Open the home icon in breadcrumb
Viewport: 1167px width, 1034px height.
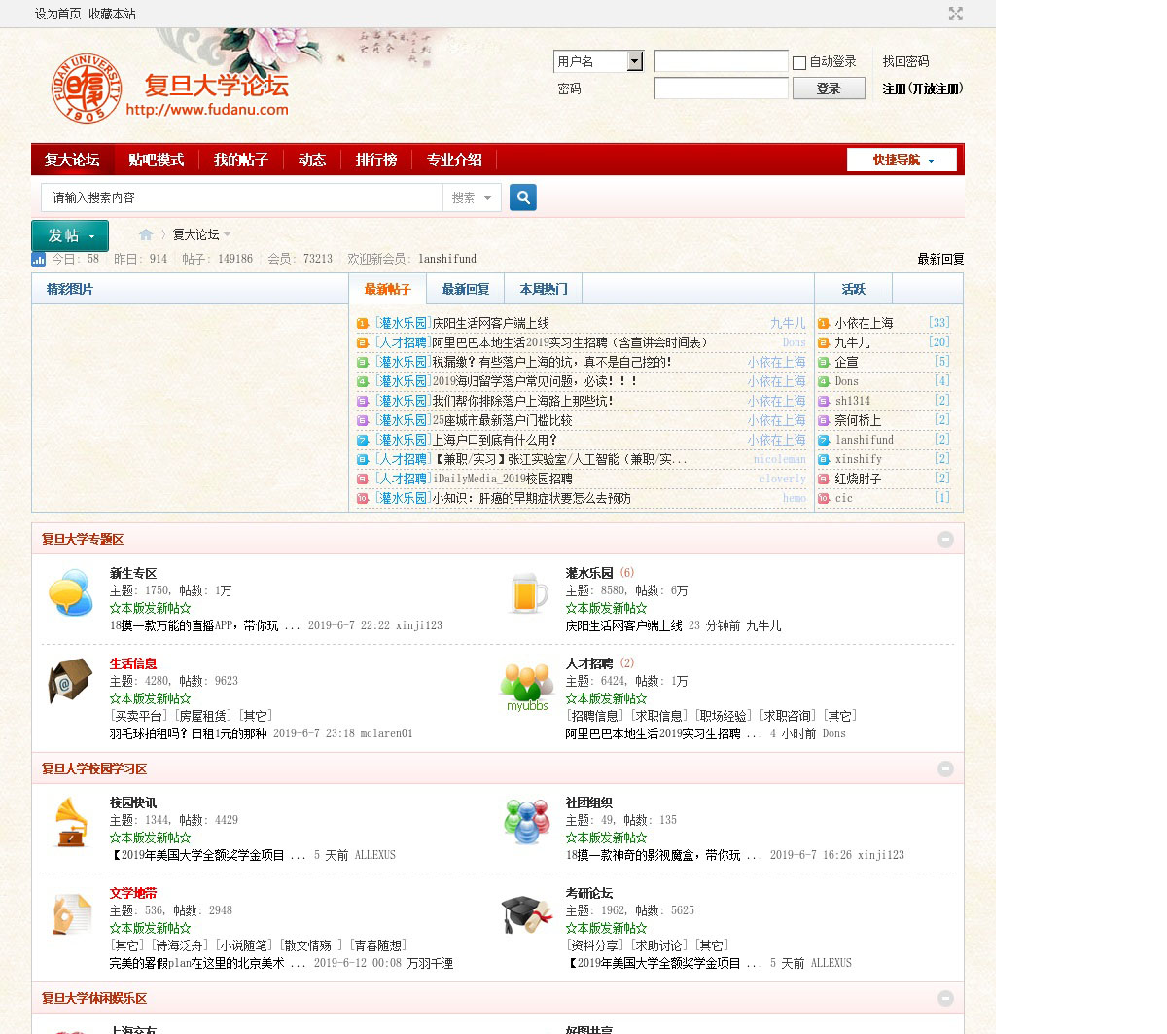pyautogui.click(x=146, y=234)
